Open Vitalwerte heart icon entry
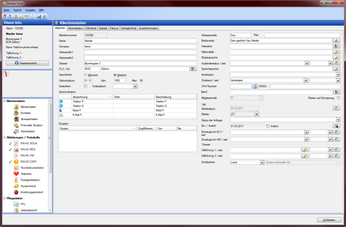 pos(26,174)
